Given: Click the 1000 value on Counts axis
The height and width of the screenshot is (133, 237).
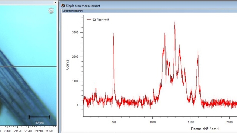Looking at the screenshot, I should (x=75, y=81).
